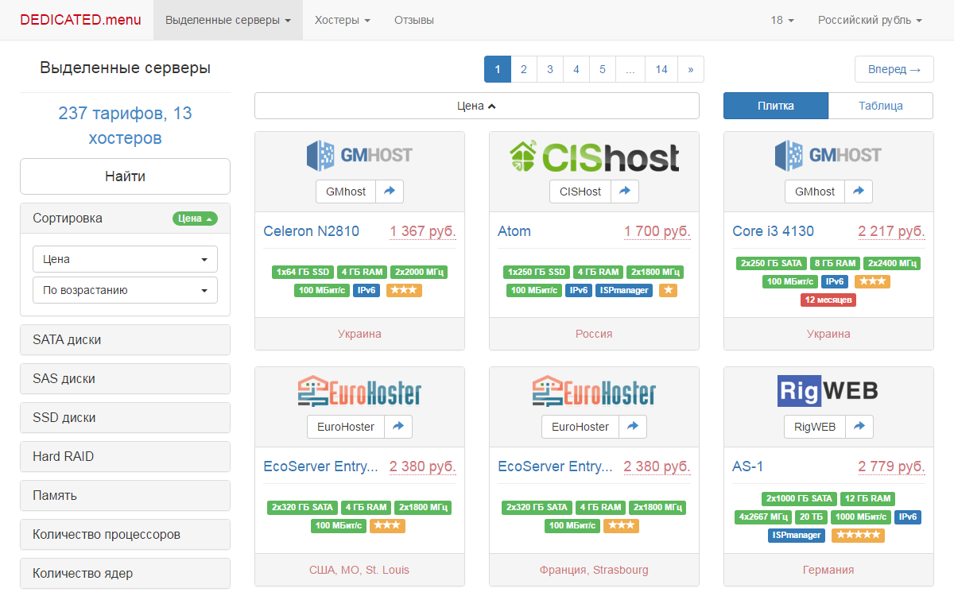Click the green Цена badge in Сортировка header

coord(195,219)
